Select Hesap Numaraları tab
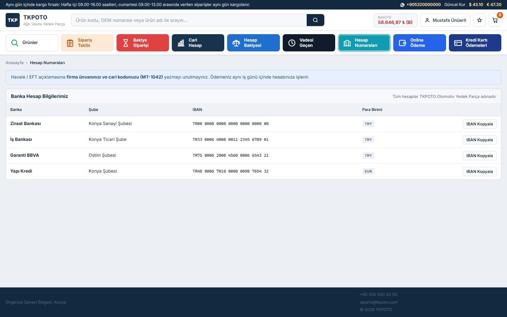Viewport: 507px width, 317px height. pos(364,43)
